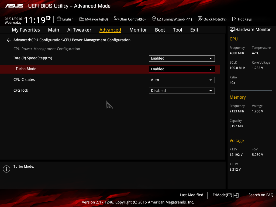The height and width of the screenshot is (207, 276).
Task: Click the English language globe icon
Action: [x=59, y=19]
